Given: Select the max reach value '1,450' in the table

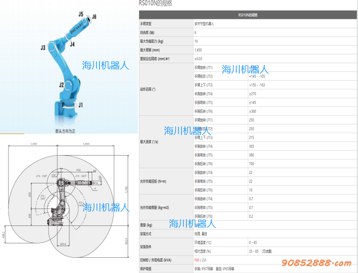Looking at the screenshot, I should [x=198, y=50].
